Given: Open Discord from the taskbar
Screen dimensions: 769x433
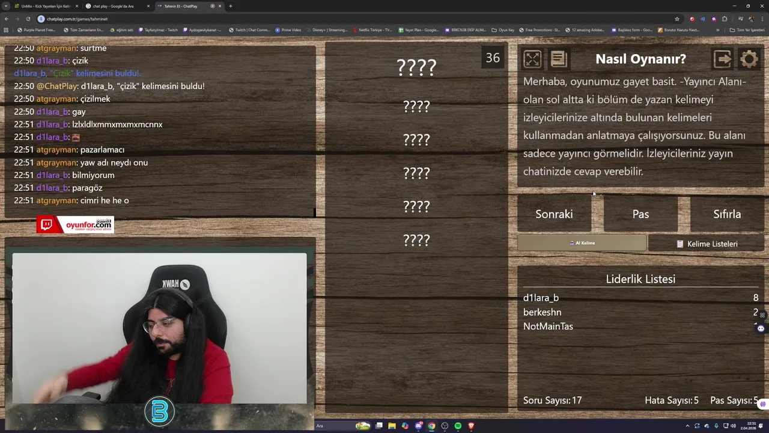Looking at the screenshot, I should pos(419,426).
